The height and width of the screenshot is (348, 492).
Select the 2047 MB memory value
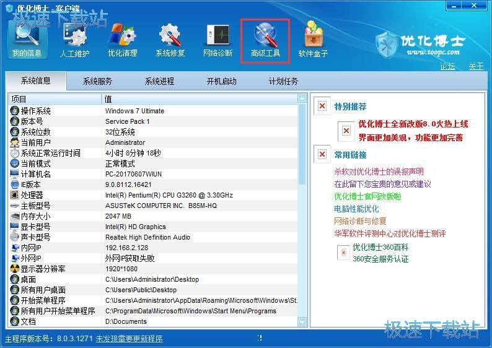[118, 216]
